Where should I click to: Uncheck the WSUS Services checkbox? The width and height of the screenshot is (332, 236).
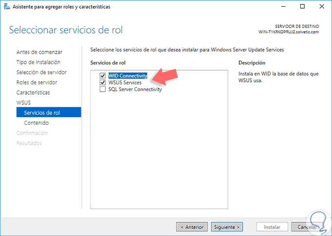click(x=103, y=83)
